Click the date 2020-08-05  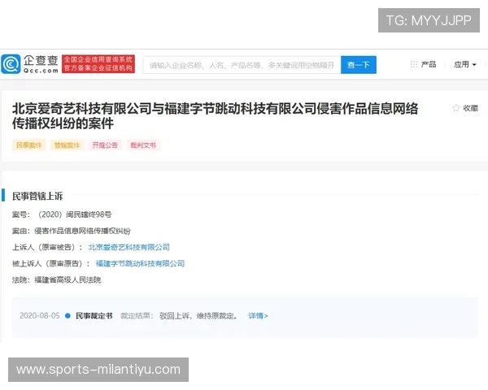[40, 316]
